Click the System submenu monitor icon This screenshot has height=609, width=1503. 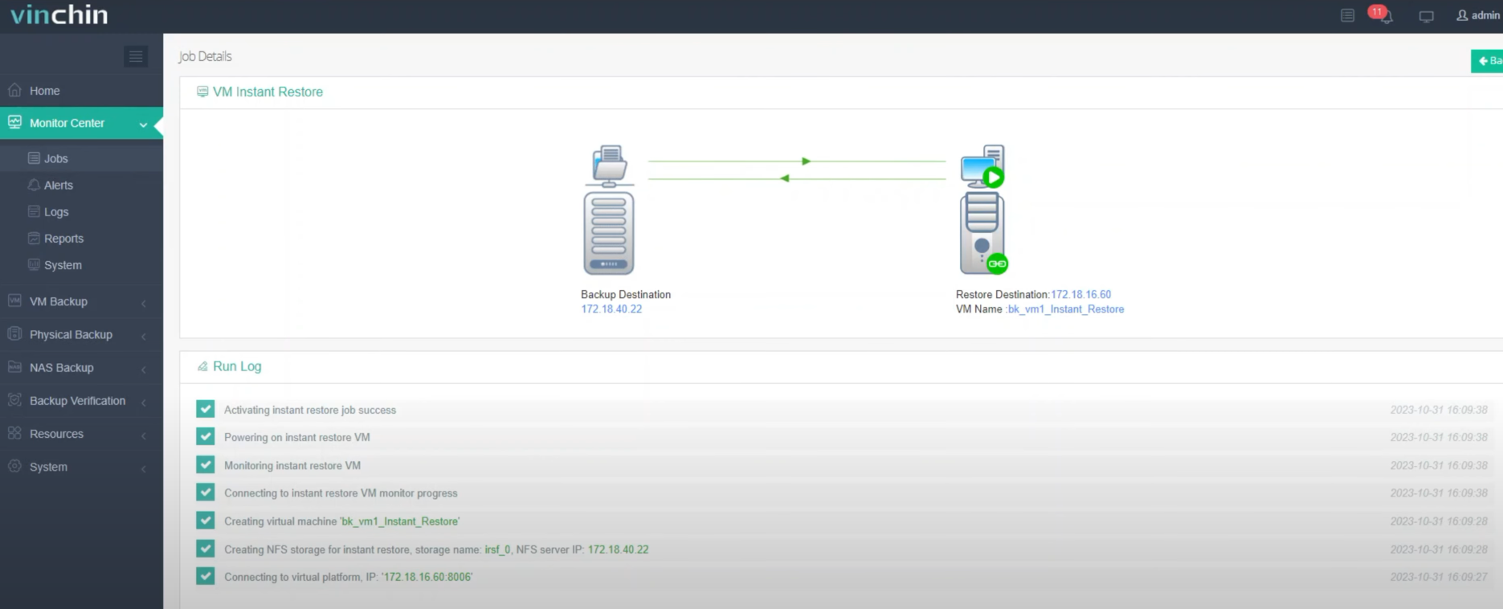[x=34, y=264]
